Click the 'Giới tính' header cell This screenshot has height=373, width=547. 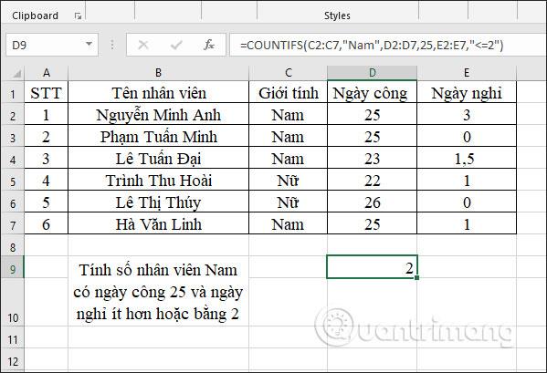click(289, 93)
